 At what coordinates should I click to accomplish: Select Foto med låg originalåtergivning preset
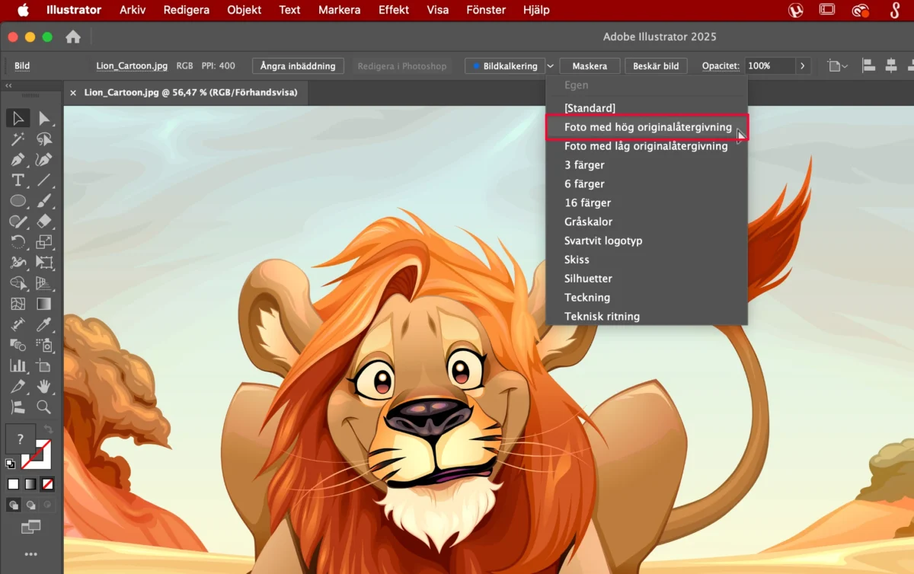point(646,146)
